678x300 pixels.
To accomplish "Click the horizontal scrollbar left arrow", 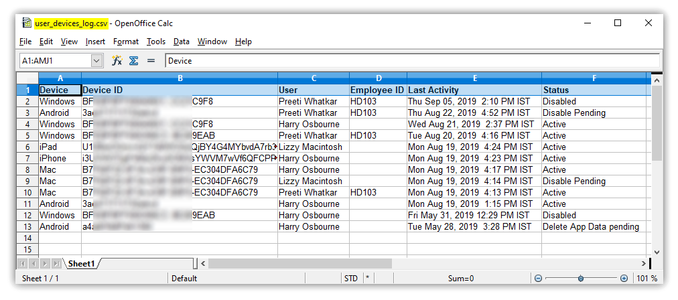I will [x=203, y=263].
